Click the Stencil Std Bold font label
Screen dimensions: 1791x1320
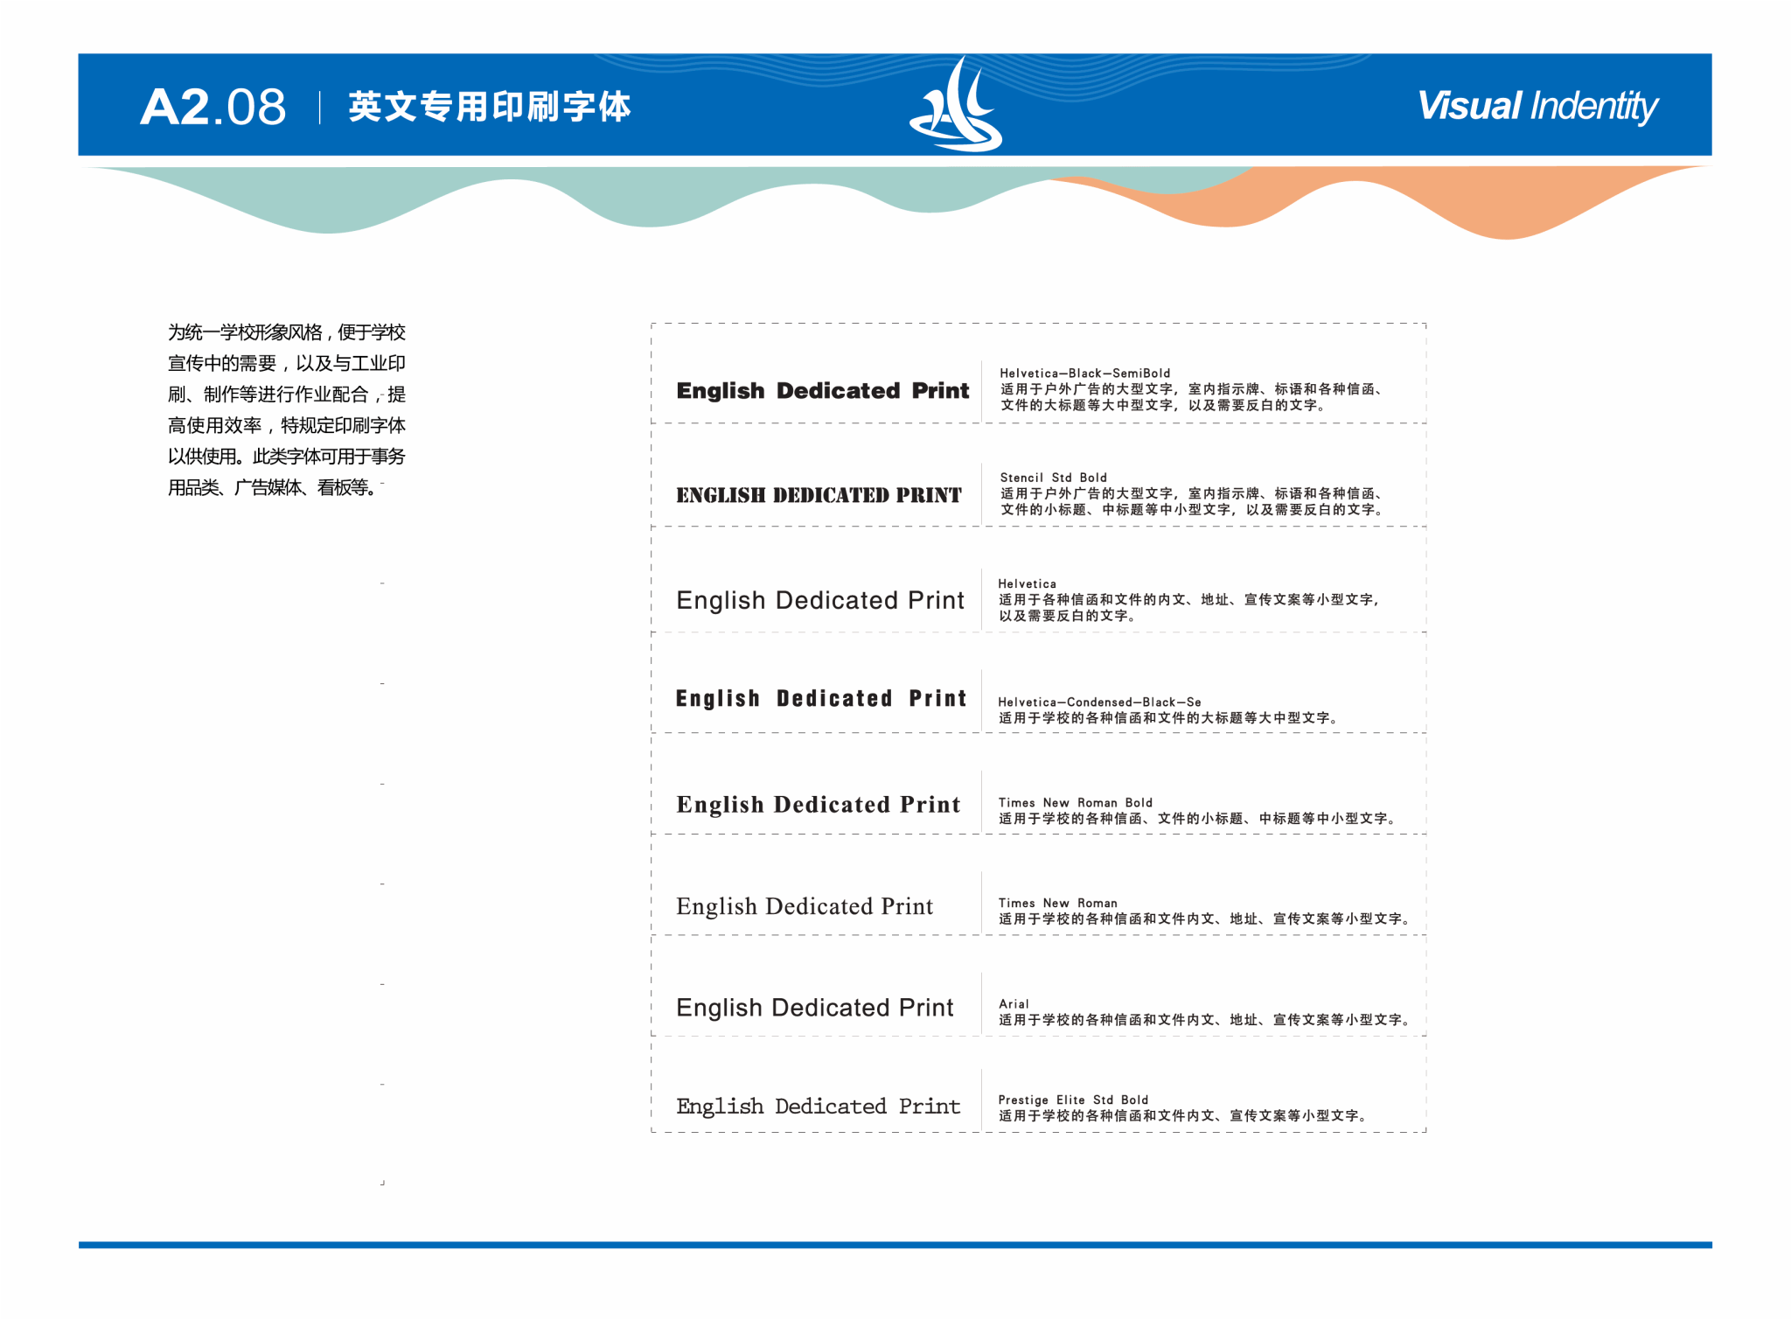tap(1053, 478)
